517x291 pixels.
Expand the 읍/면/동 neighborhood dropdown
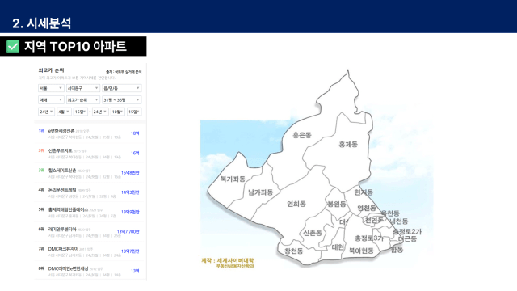122,88
